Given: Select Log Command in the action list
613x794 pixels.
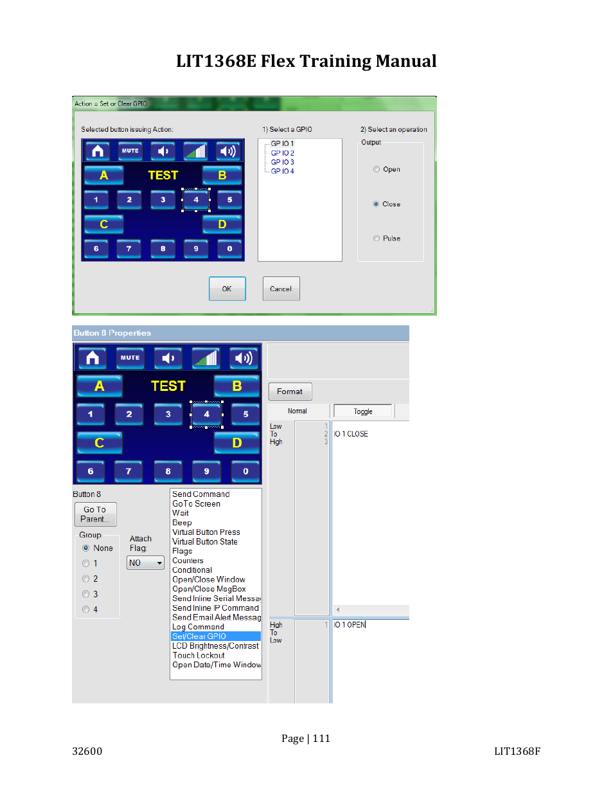Looking at the screenshot, I should [x=197, y=627].
